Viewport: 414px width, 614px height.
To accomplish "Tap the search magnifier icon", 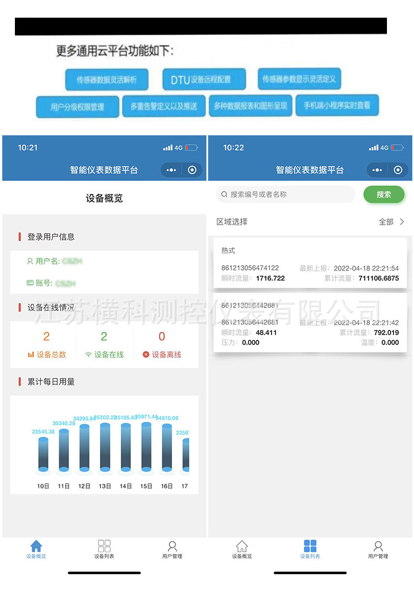I will [x=224, y=194].
